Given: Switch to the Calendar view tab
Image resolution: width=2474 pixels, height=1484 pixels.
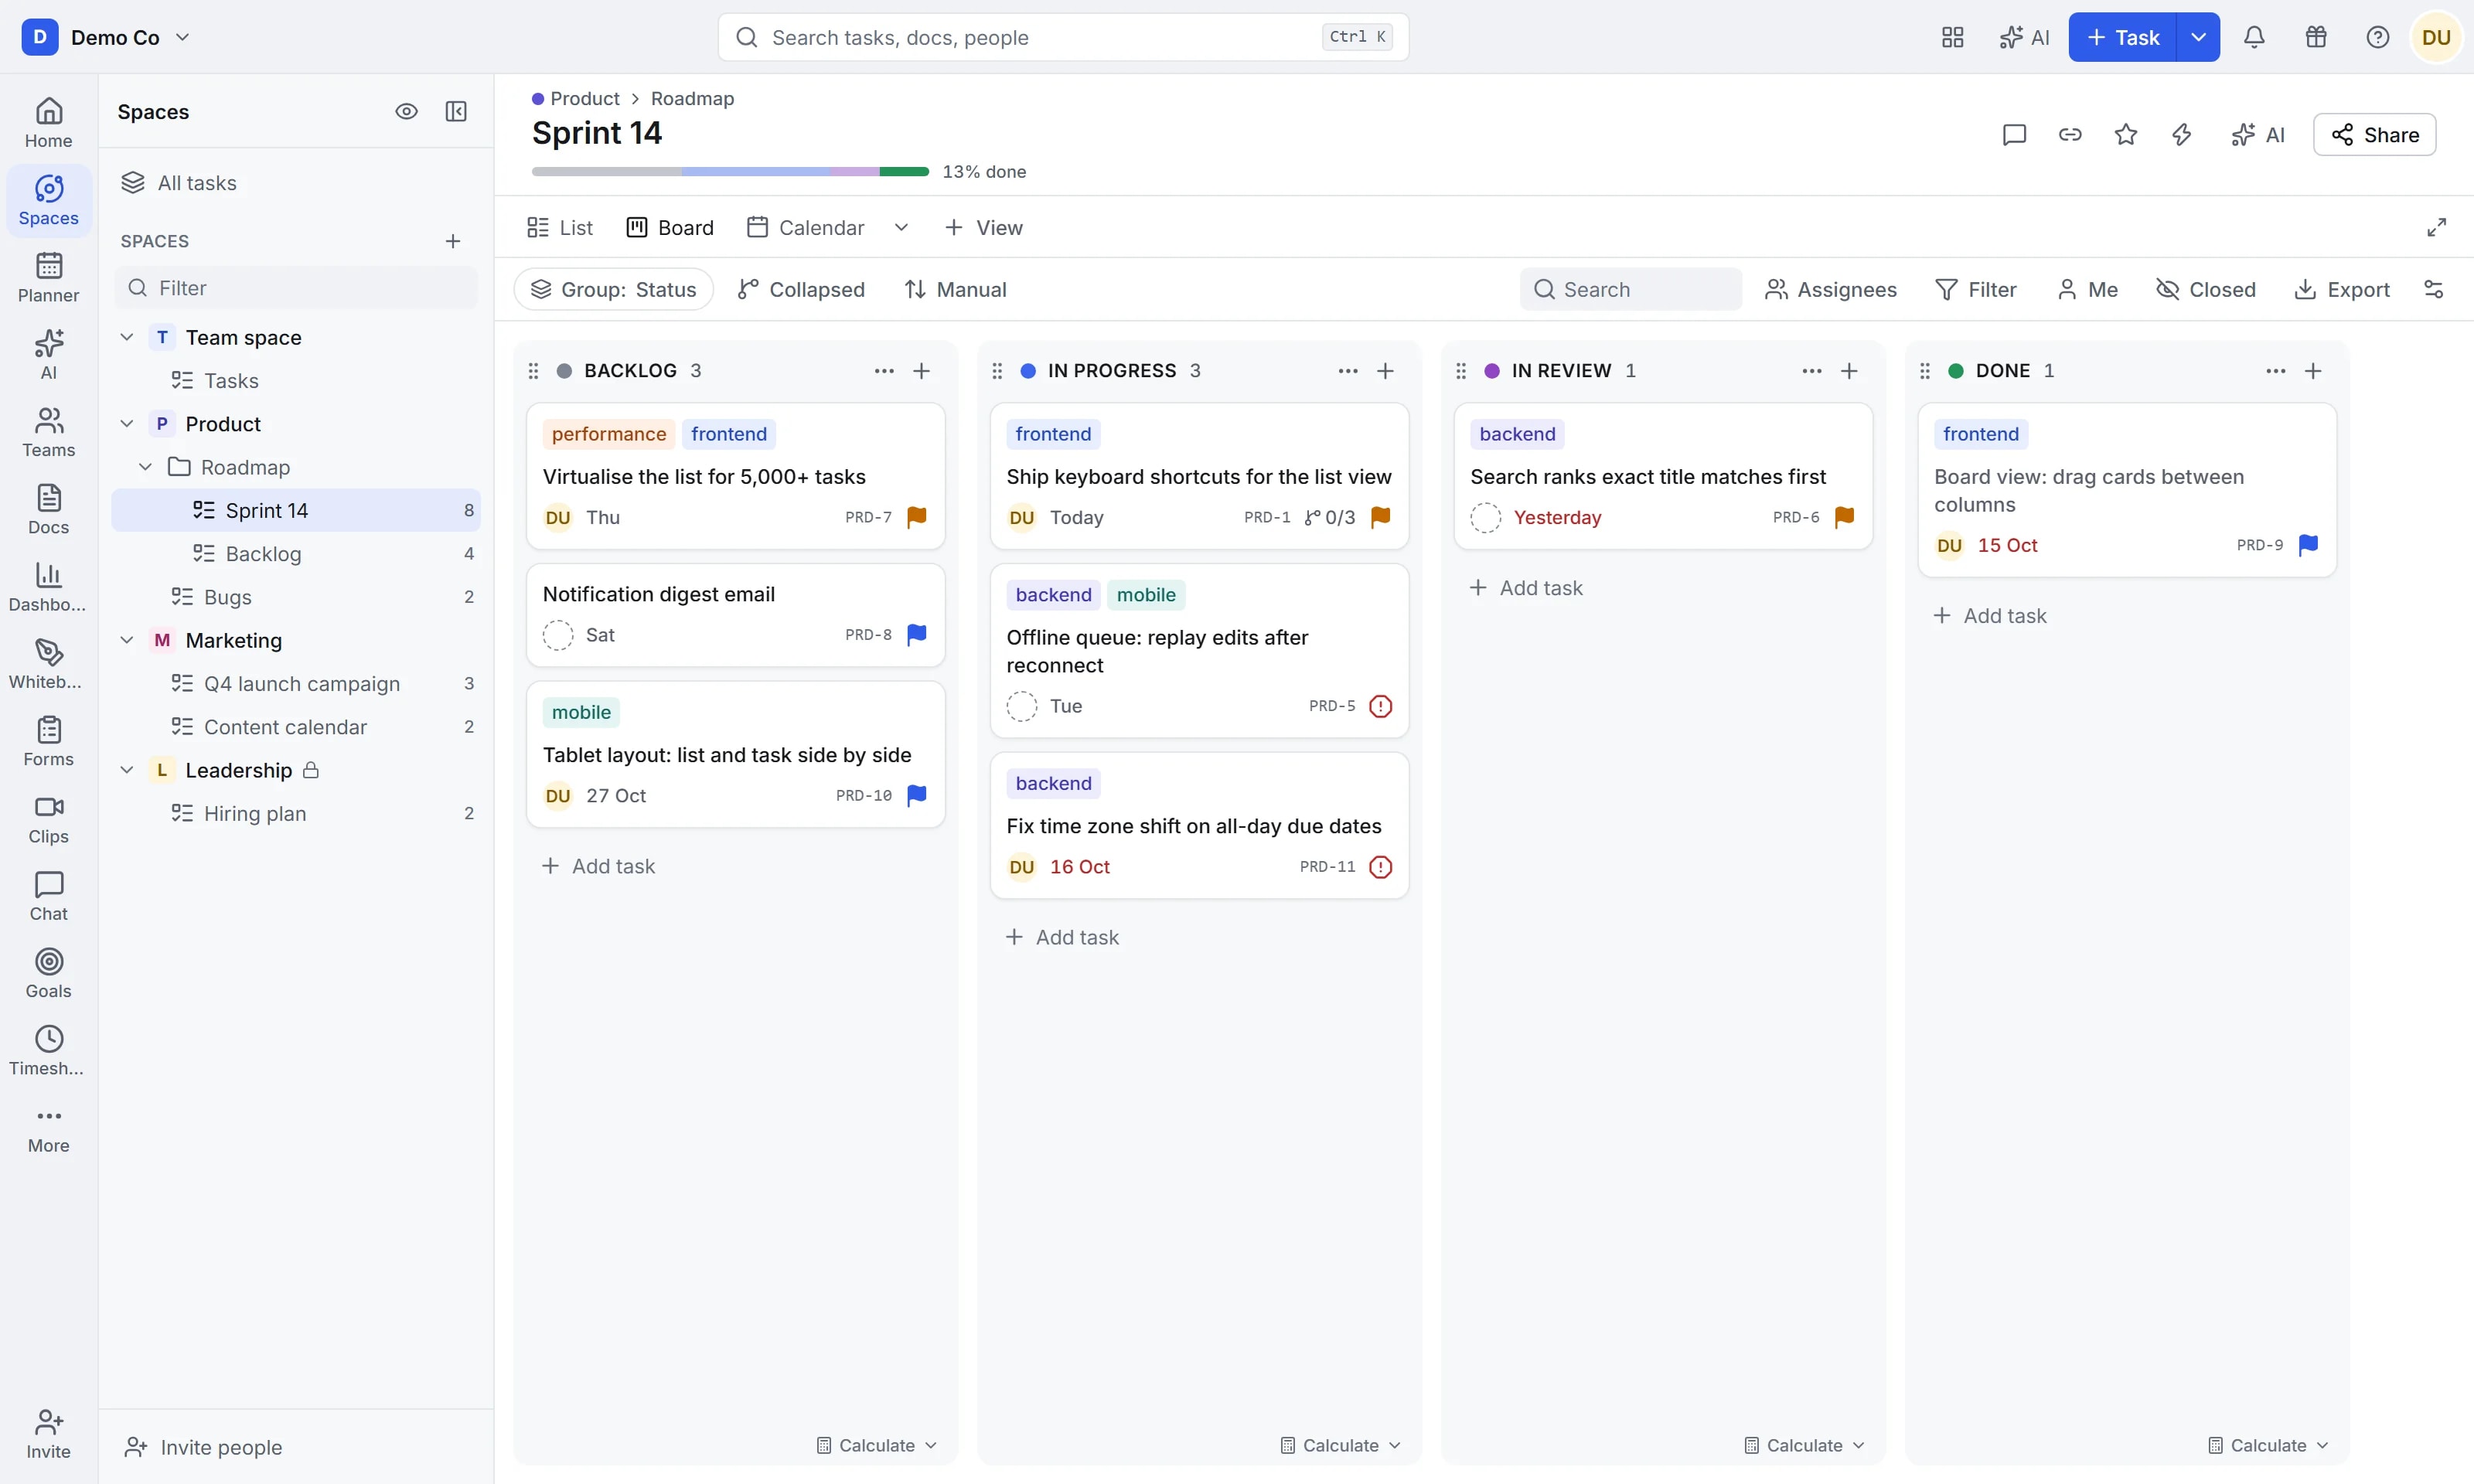Looking at the screenshot, I should point(806,227).
